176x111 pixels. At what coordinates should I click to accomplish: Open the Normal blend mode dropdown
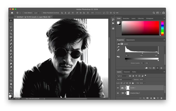click(x=125, y=79)
